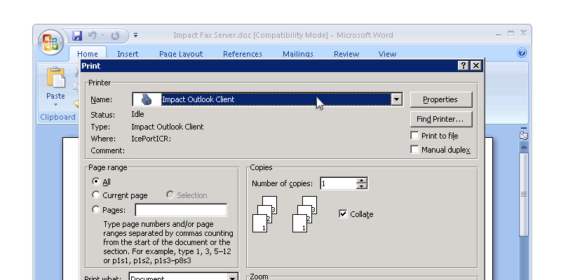Switch to the Page Layout tab
561x280 pixels.
pyautogui.click(x=181, y=54)
